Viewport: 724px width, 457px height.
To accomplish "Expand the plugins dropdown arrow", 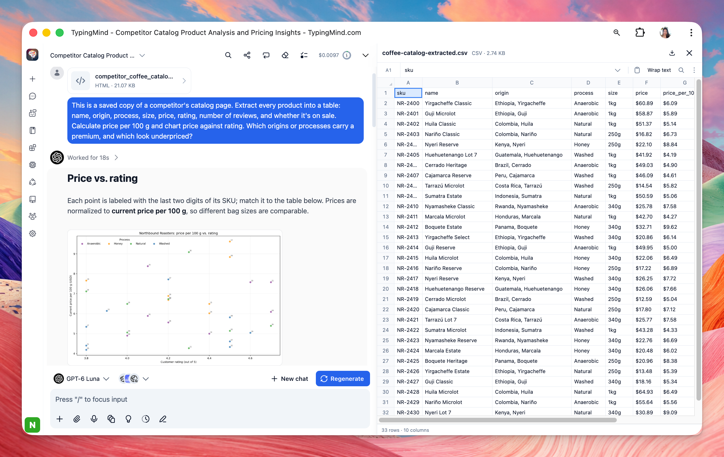I will (x=146, y=379).
